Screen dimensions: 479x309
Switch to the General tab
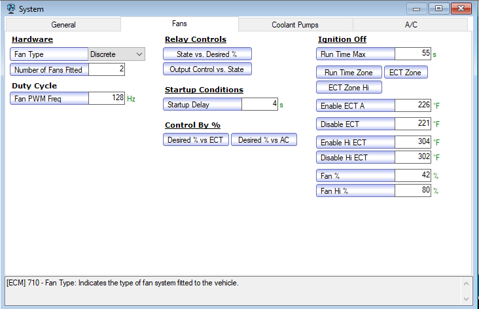coord(63,24)
